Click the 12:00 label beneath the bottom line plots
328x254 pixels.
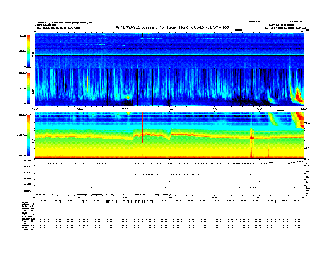pyautogui.click(x=169, y=198)
